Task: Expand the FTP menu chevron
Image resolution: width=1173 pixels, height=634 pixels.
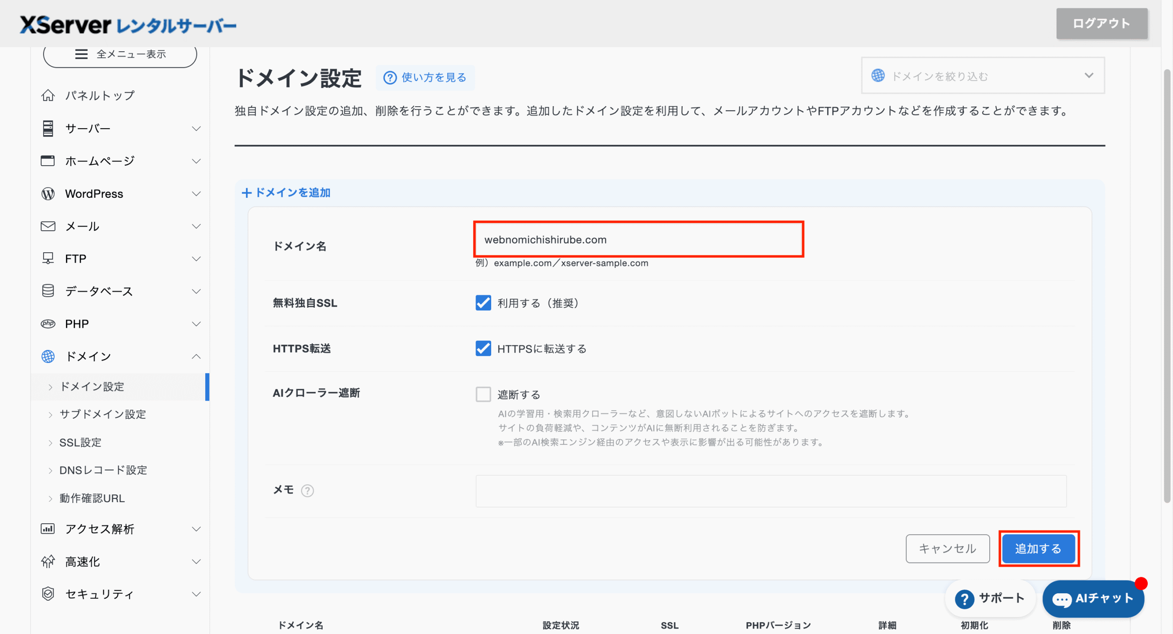Action: [196, 259]
